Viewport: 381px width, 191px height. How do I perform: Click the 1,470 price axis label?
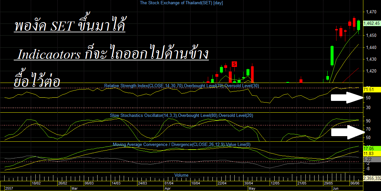(x=371, y=12)
